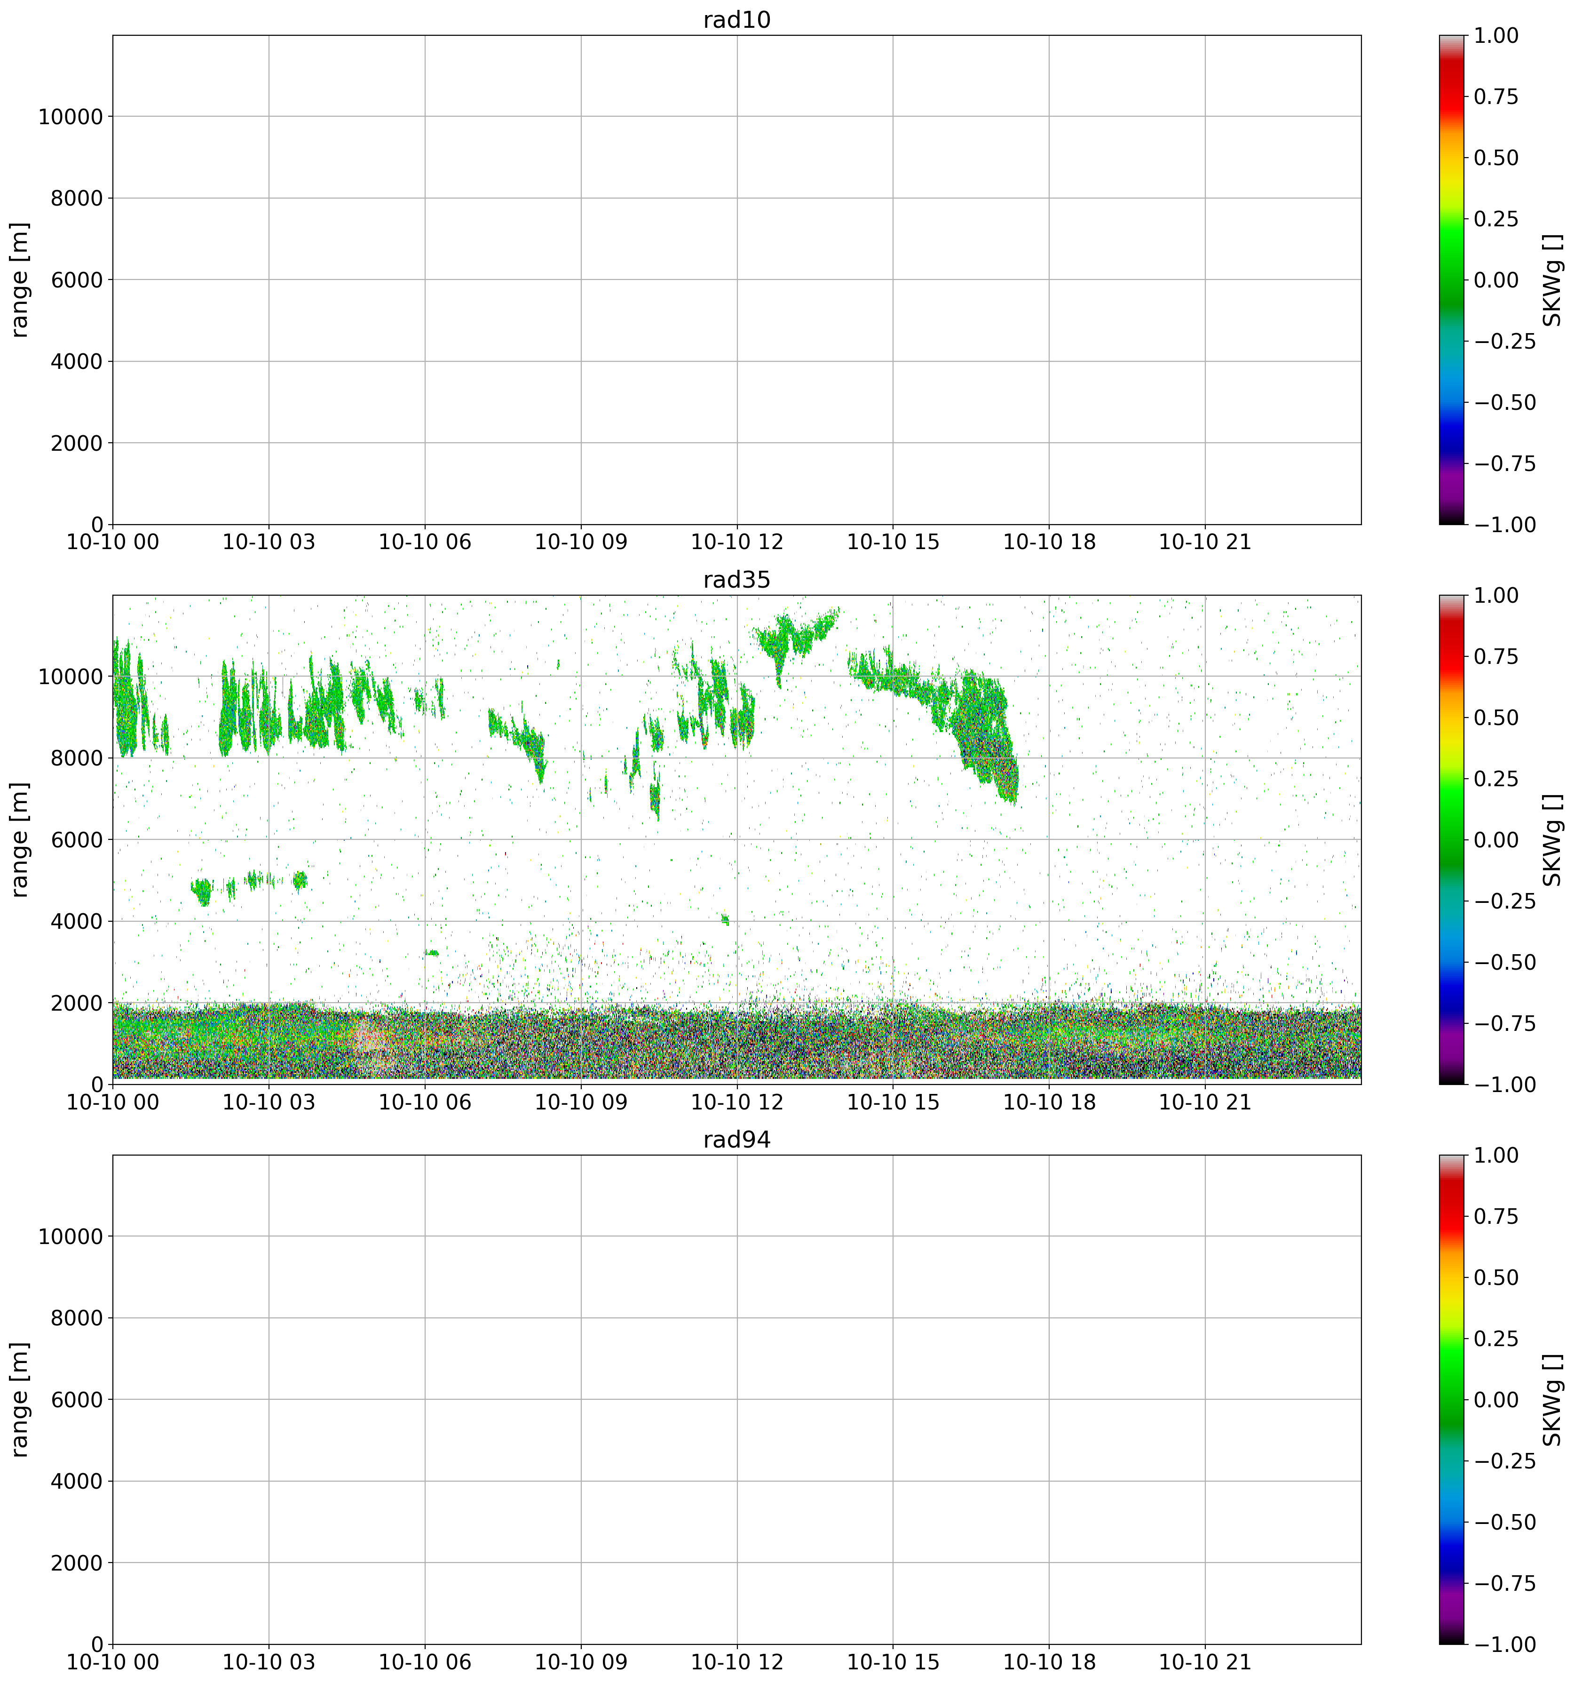Click the 10000 y-axis tick of rad35
This screenshot has width=1574, height=1683.
click(70, 677)
